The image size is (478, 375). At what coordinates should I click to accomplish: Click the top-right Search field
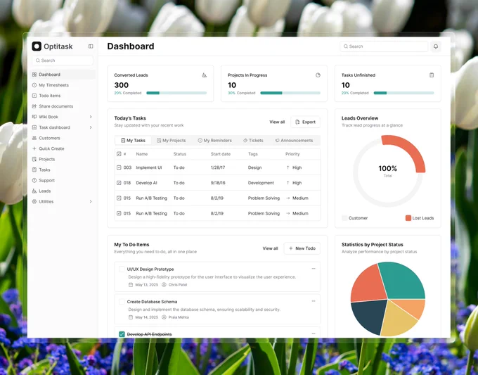384,46
